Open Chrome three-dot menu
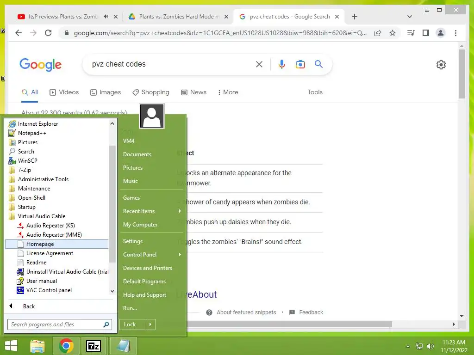 tap(455, 33)
